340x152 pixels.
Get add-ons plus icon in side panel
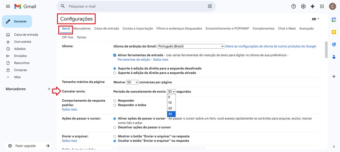click(x=334, y=76)
